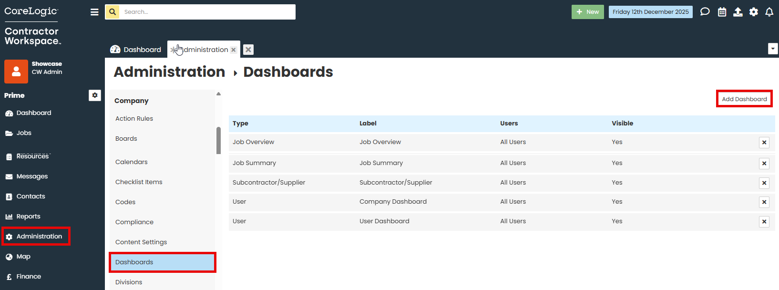The width and height of the screenshot is (779, 290).
Task: Toggle the hamburger menu icon
Action: click(x=94, y=12)
